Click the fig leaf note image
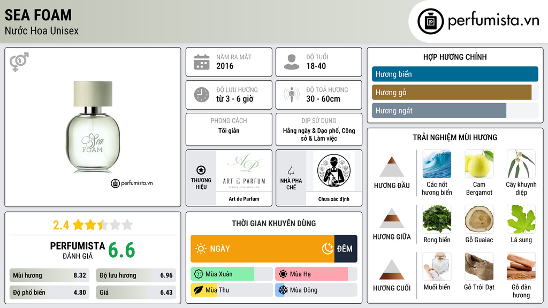548x308 pixels. click(521, 219)
